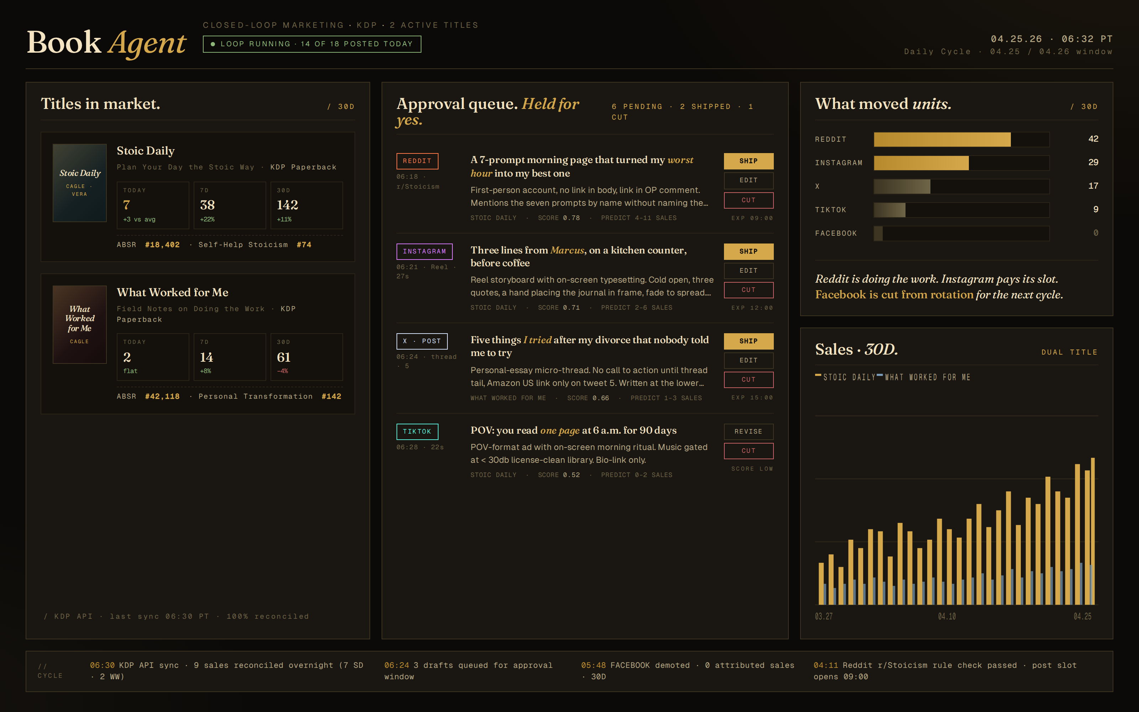Click the CYCLE marker in the bottom log bar
The image size is (1139, 712).
(49, 671)
